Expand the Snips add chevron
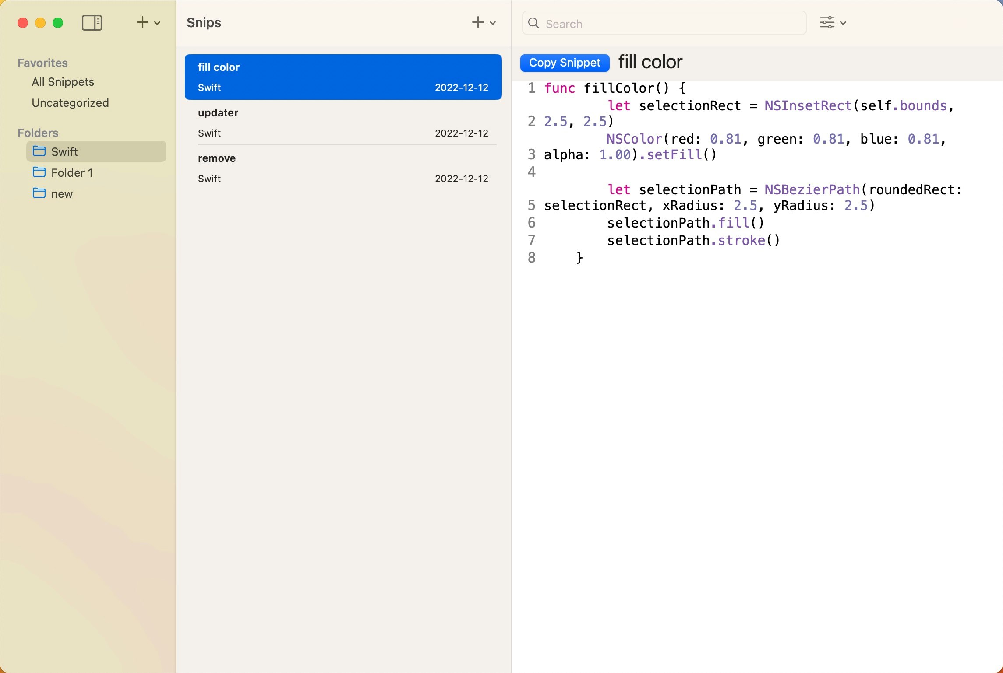 coord(493,23)
